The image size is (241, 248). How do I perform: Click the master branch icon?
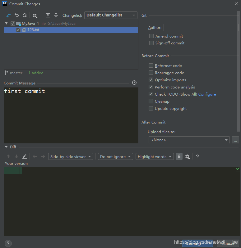(6, 73)
